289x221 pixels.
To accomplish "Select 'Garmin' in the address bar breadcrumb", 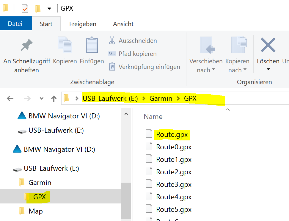I will click(x=161, y=98).
